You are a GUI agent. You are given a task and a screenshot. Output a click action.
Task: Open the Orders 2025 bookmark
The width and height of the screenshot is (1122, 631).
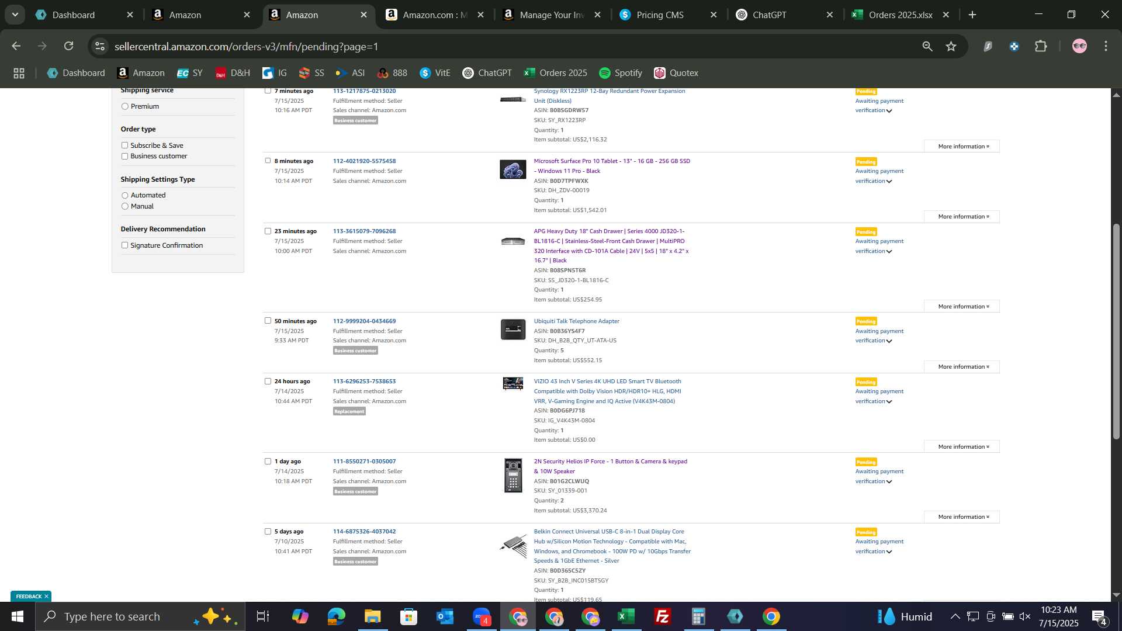pyautogui.click(x=555, y=73)
